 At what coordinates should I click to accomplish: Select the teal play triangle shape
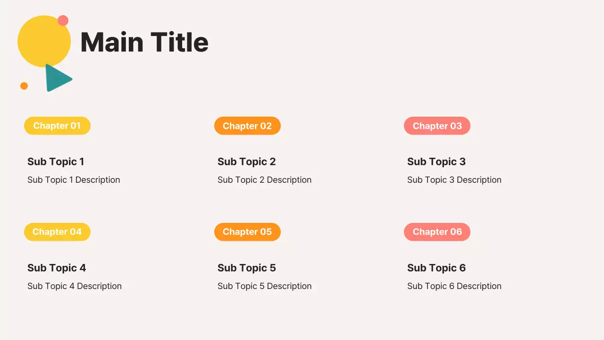(57, 78)
